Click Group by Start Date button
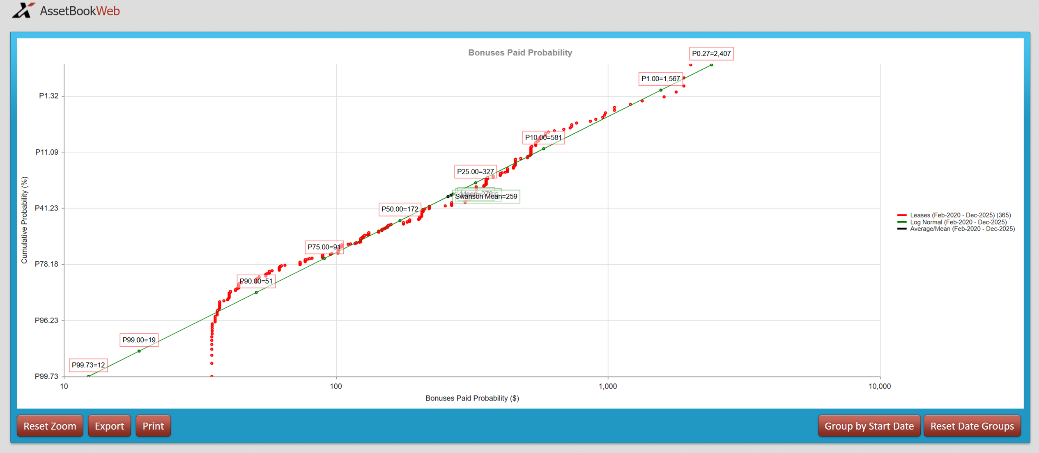This screenshot has height=453, width=1039. click(x=869, y=426)
